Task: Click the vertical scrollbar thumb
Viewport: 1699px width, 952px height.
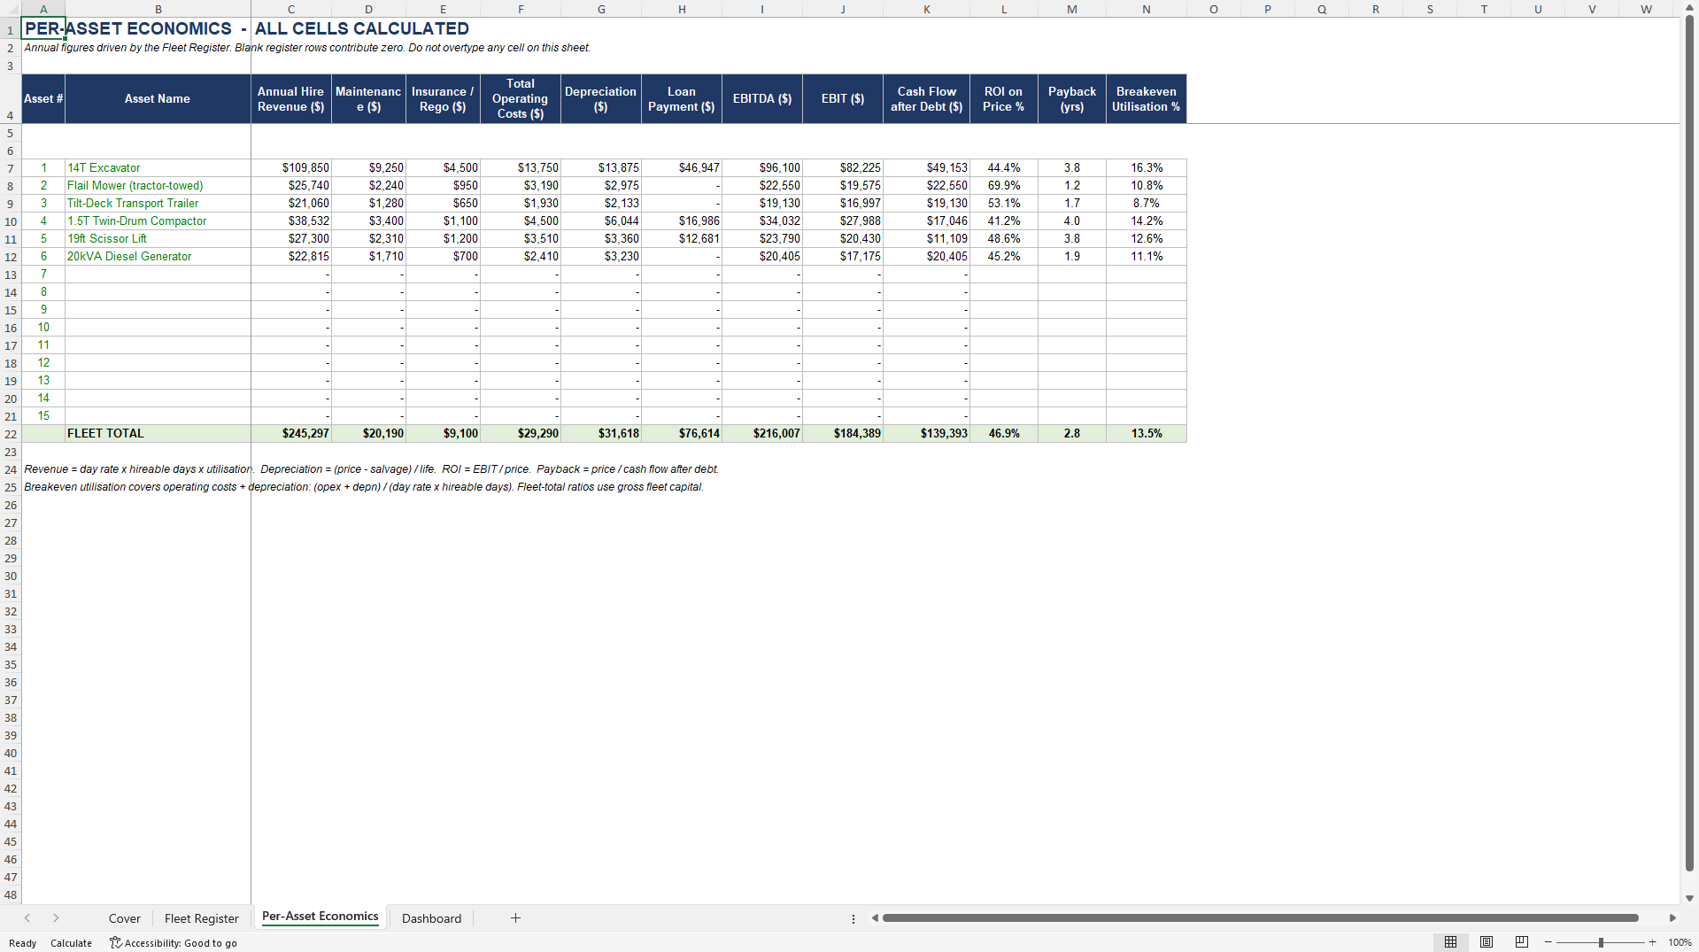Action: tap(1689, 443)
